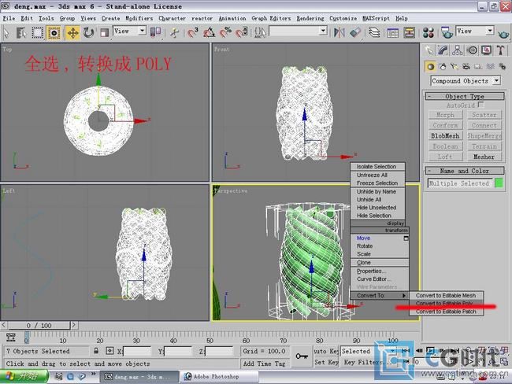Switch to the Motion panel tab
The image size is (512, 384).
(x=472, y=50)
